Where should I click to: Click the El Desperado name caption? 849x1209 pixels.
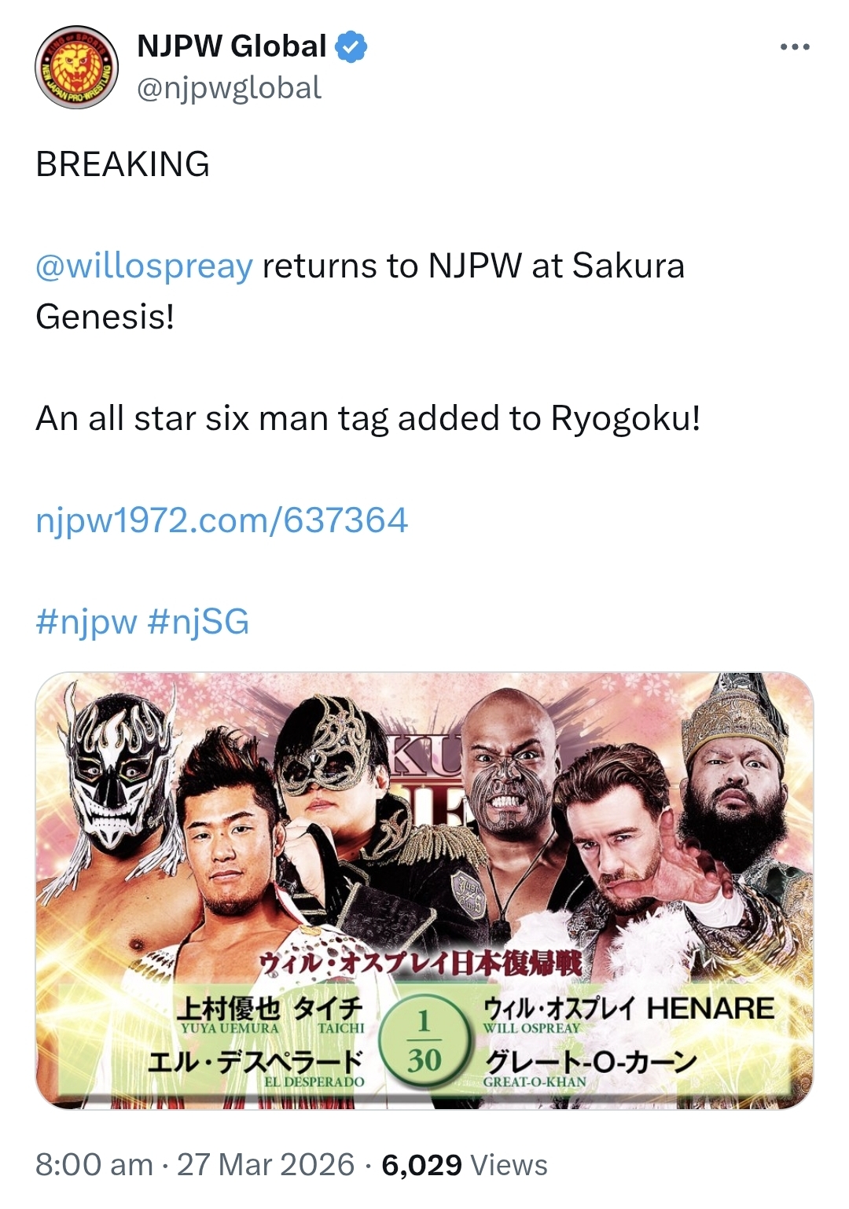coord(256,1068)
